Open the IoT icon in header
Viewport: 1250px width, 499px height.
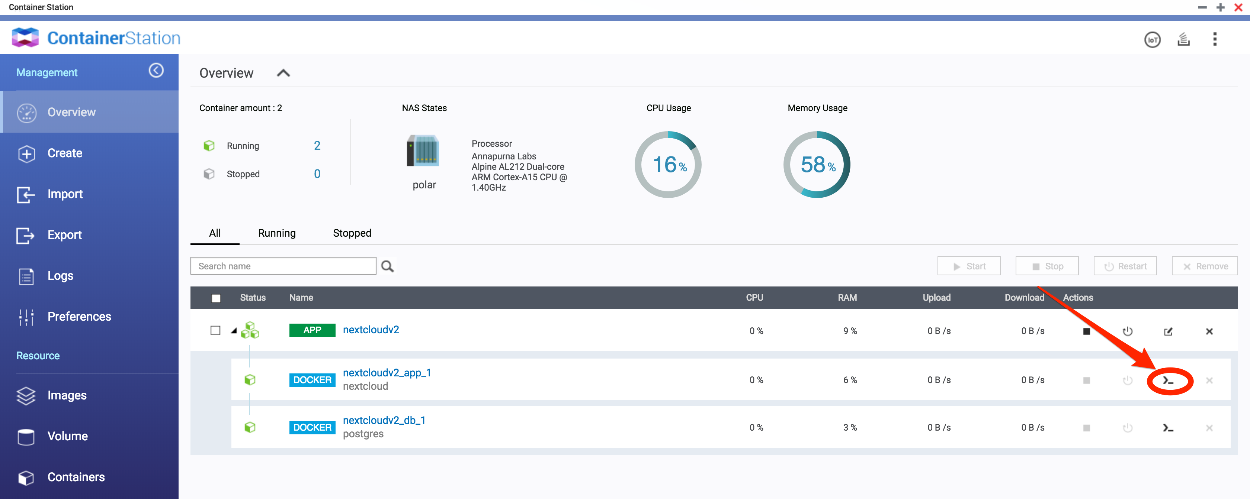(1152, 40)
